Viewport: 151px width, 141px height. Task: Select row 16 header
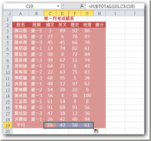pos(8,108)
